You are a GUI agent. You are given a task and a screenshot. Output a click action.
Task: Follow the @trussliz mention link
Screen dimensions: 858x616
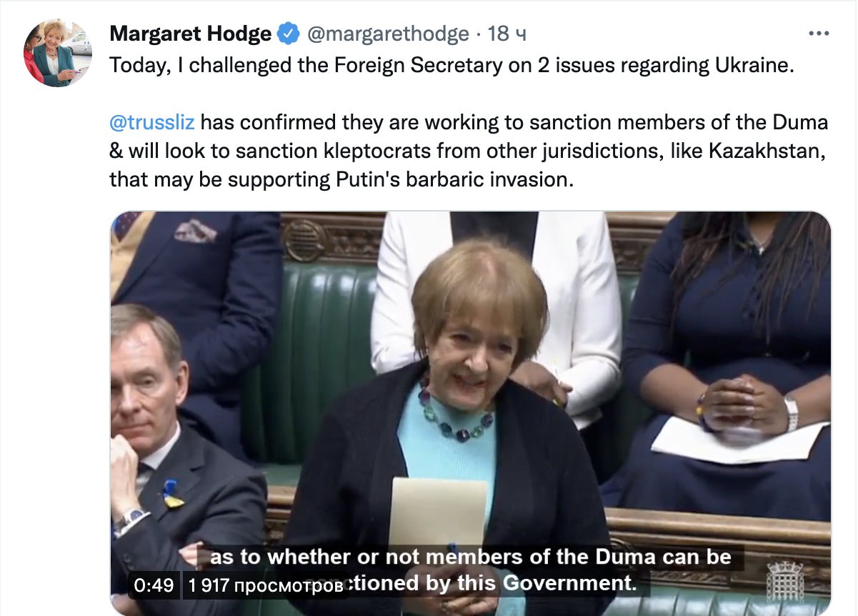click(151, 122)
